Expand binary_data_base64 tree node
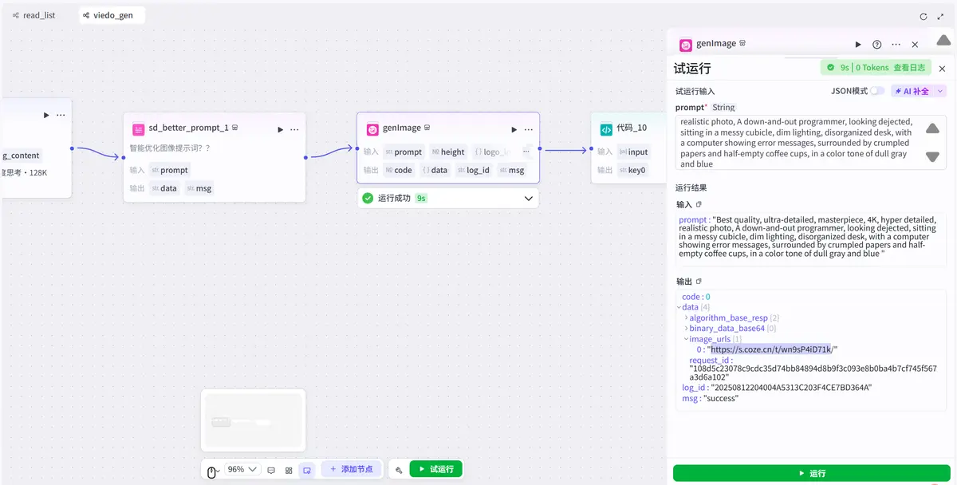This screenshot has width=957, height=485. [687, 328]
